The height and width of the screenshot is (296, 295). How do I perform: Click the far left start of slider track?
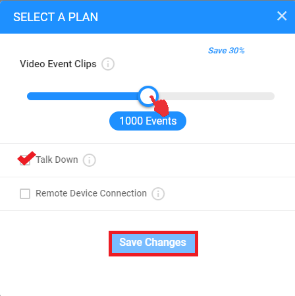click(30, 96)
